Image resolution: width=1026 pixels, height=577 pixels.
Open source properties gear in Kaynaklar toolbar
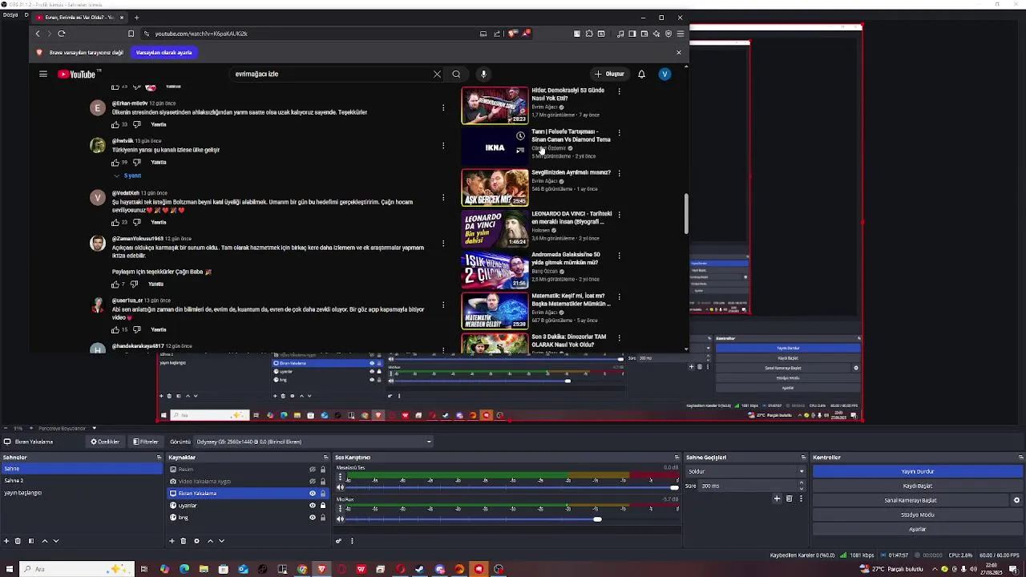196,541
